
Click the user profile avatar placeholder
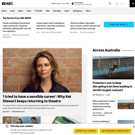(117, 4)
